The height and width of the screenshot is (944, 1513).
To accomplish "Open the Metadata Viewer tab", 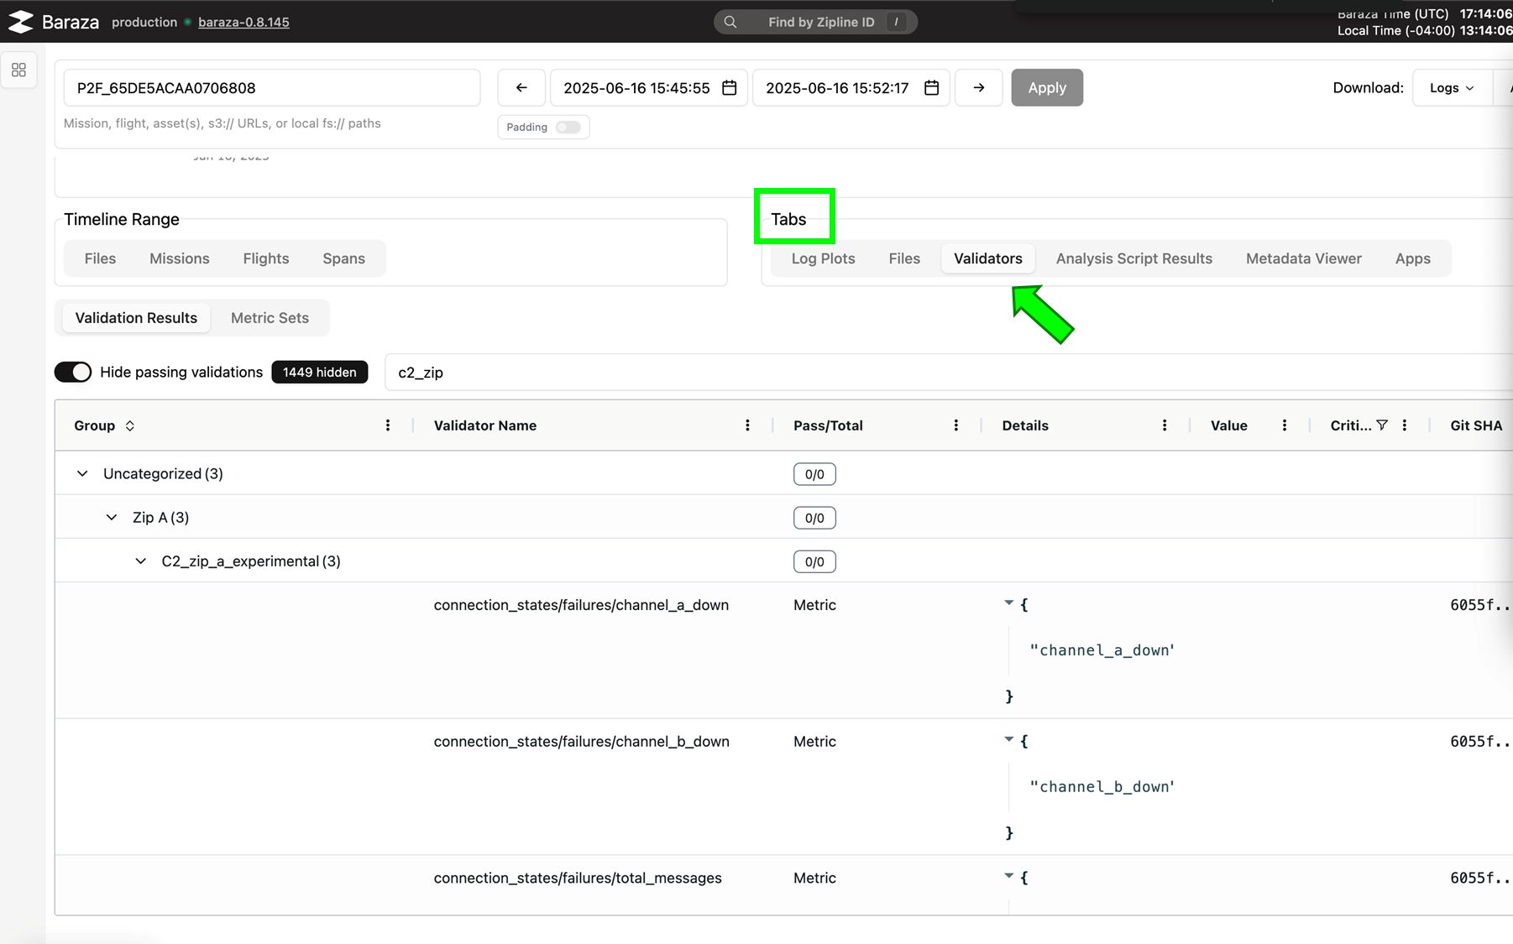I will click(1303, 258).
